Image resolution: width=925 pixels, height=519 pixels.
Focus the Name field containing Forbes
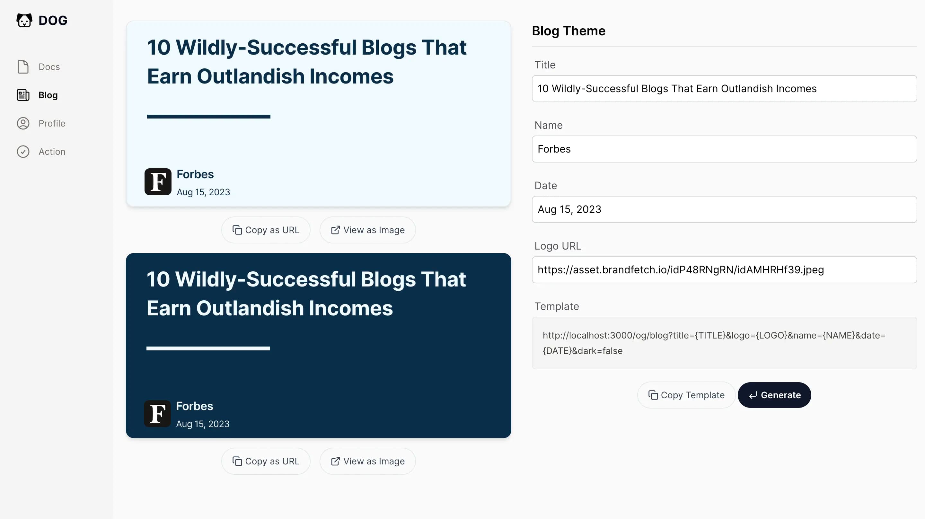pos(724,149)
